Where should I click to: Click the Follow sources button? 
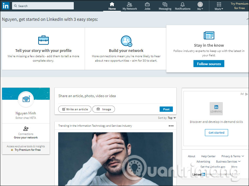[x=209, y=63]
